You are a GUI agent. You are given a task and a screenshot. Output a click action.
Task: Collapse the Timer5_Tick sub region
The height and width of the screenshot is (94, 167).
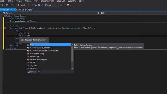pyautogui.click(x=5, y=28)
